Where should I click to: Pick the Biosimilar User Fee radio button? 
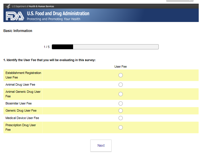click(x=120, y=103)
